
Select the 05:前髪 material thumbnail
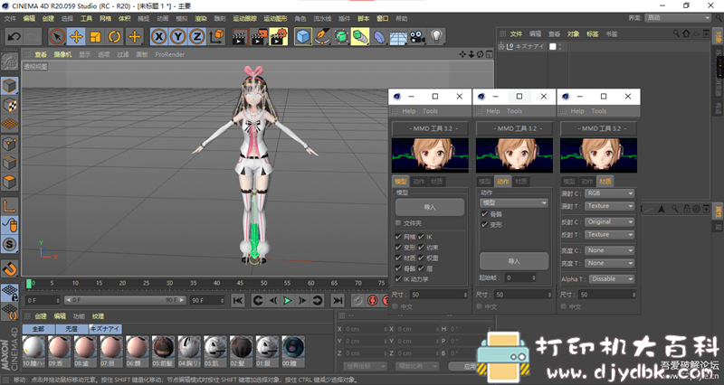(163, 352)
